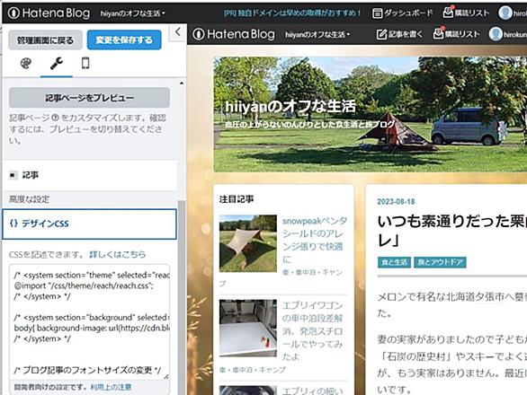Click the user avatar in top bar

(505, 13)
